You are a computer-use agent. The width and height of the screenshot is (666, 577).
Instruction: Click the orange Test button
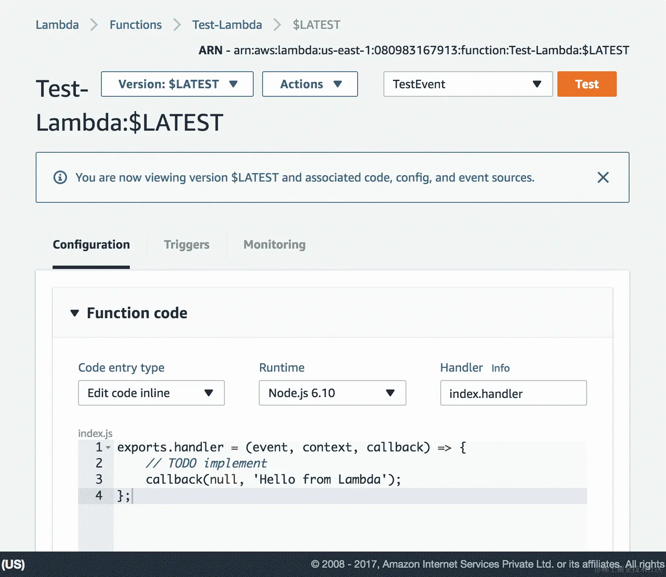[x=587, y=84]
